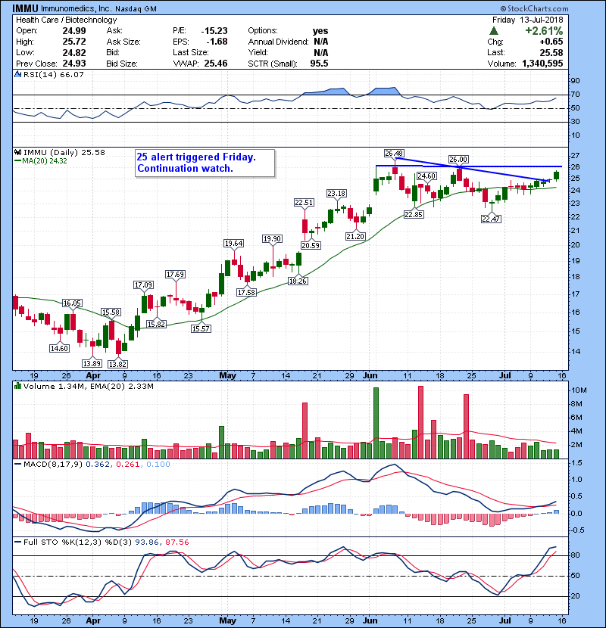Click the 24.60 price label
The width and height of the screenshot is (606, 628).
[426, 176]
